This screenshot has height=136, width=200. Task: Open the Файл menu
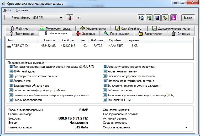tap(7, 10)
